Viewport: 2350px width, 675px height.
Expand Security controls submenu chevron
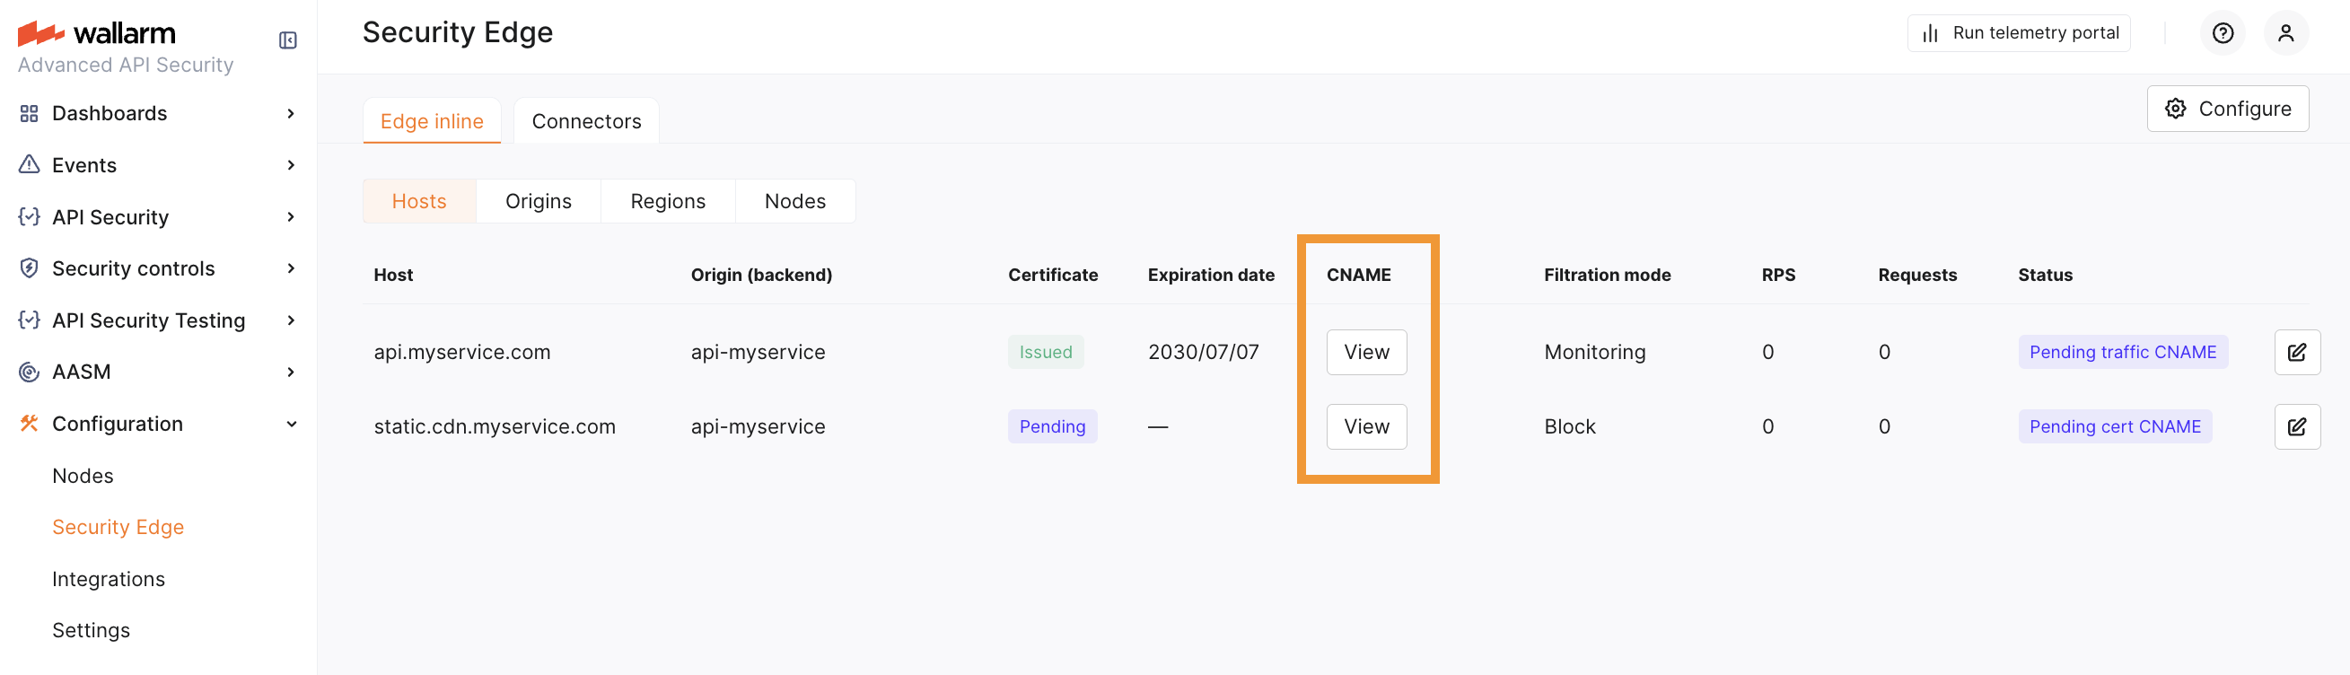(291, 268)
